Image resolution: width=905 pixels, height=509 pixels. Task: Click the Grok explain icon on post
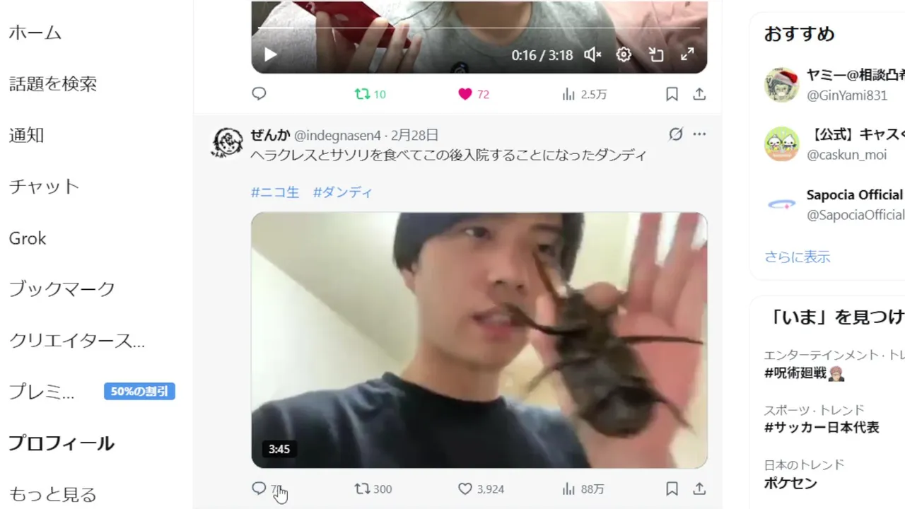(x=676, y=134)
